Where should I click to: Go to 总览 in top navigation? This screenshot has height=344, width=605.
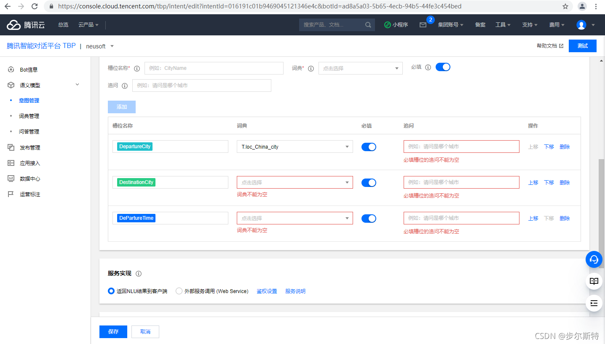(63, 25)
